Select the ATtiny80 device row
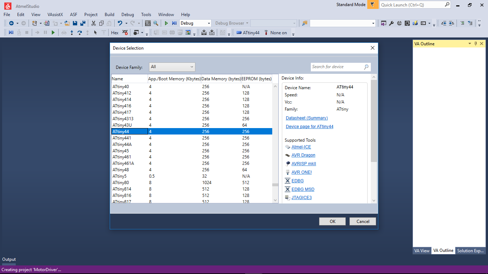488x274 pixels. [x=192, y=183]
